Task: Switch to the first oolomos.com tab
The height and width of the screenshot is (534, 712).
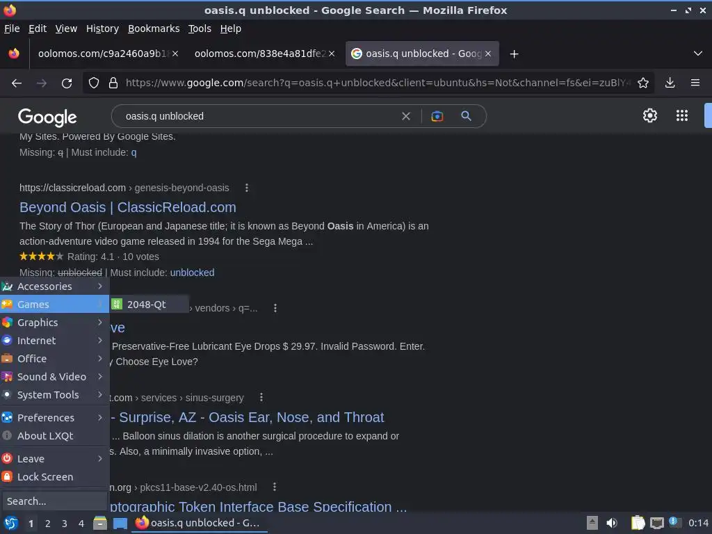Action: click(x=107, y=54)
